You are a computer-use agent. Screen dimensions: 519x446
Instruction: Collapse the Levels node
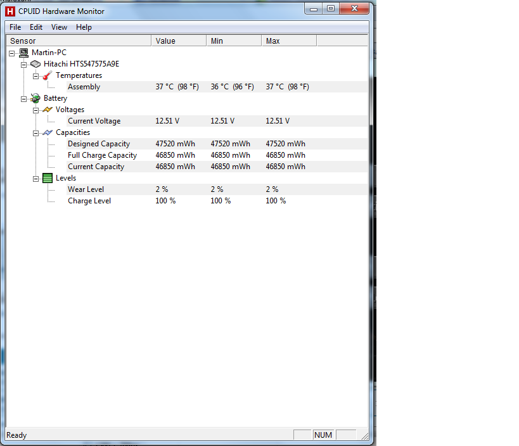click(x=35, y=179)
